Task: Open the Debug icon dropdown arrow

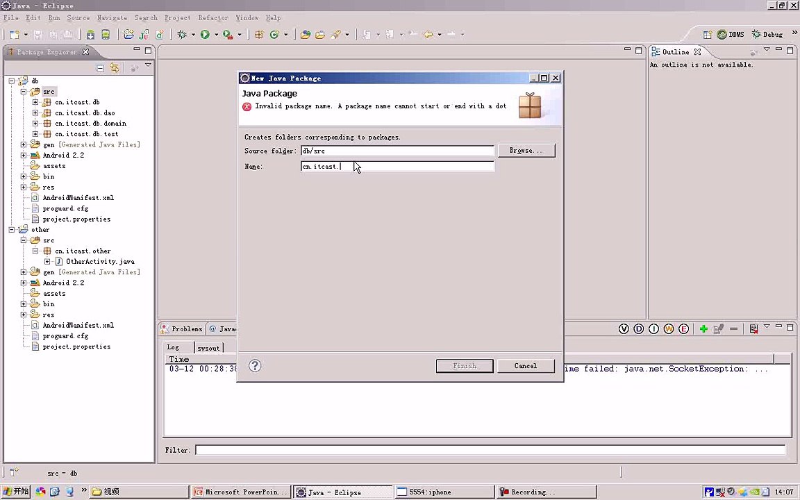Action: click(x=193, y=35)
